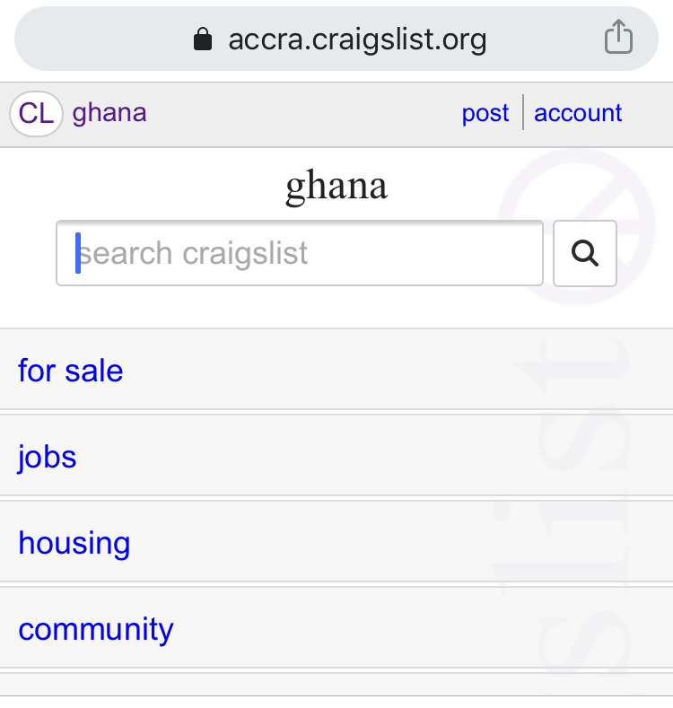
Task: Click the padlock icon in address bar
Action: click(204, 39)
